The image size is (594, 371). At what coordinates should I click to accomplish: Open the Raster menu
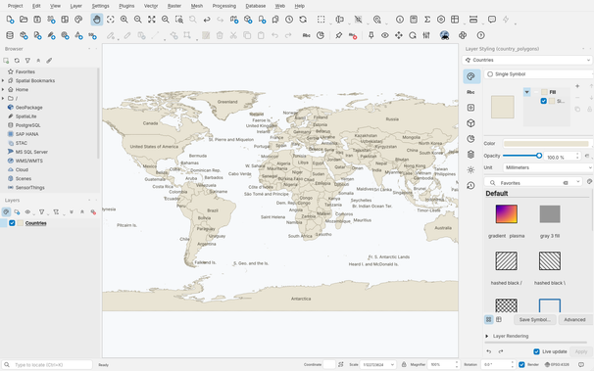174,6
